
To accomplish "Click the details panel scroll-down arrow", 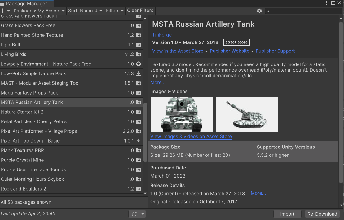I will pyautogui.click(x=341, y=205).
